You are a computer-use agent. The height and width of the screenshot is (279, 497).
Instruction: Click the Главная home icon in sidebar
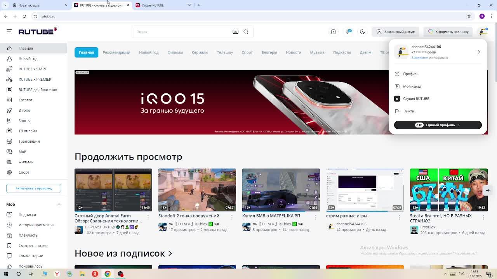(x=9, y=48)
